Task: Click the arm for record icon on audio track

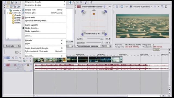Action: [x=15, y=65]
